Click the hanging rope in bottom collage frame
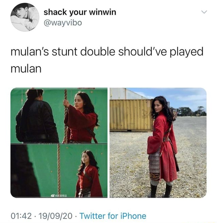Viewport: 217px width, 223px height. point(59,170)
